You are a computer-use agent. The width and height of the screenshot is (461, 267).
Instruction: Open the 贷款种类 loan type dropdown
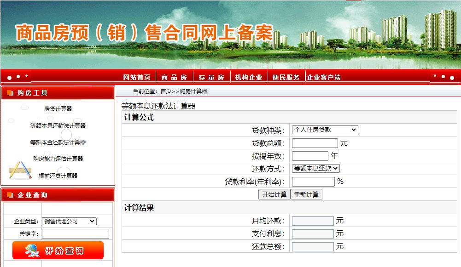pos(325,130)
